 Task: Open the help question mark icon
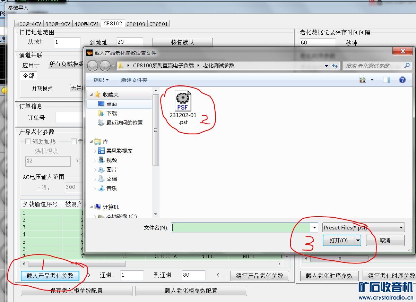coord(402,80)
